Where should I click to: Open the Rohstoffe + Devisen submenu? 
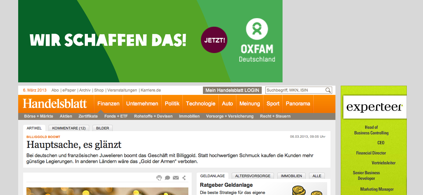(153, 116)
